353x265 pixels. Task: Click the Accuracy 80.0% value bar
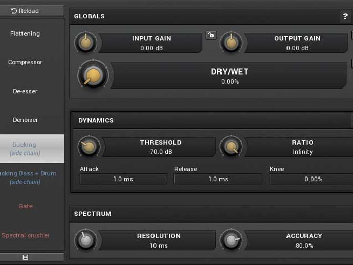pyautogui.click(x=299, y=240)
